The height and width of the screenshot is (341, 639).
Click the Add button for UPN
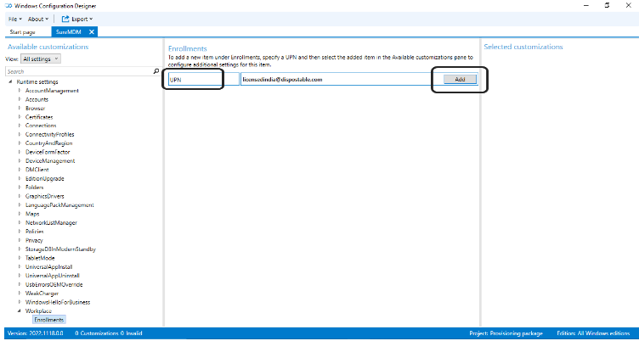click(460, 80)
